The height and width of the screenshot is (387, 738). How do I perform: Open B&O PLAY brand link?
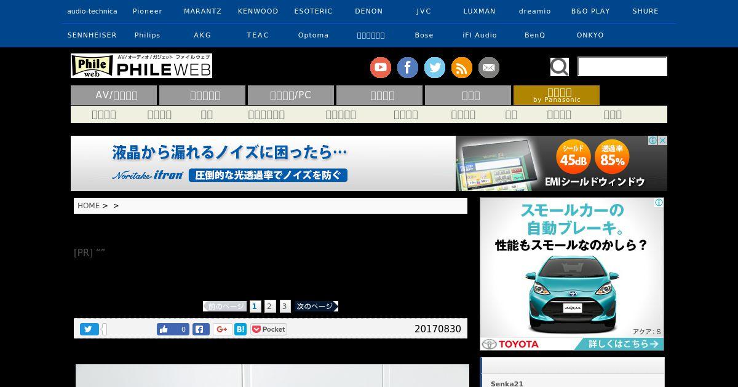point(590,11)
